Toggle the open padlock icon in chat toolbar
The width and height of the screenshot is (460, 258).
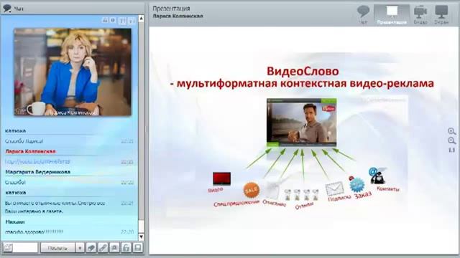tap(126, 248)
